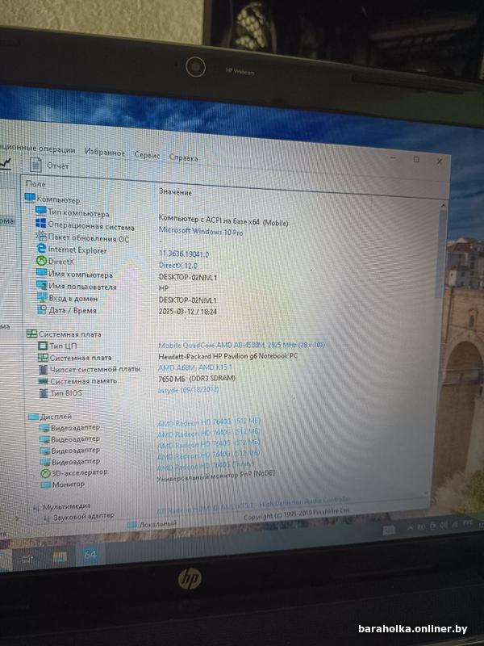This screenshot has width=484, height=646.
Task: Select the 2025-03-12 / 18:24 value
Action: coord(188,312)
